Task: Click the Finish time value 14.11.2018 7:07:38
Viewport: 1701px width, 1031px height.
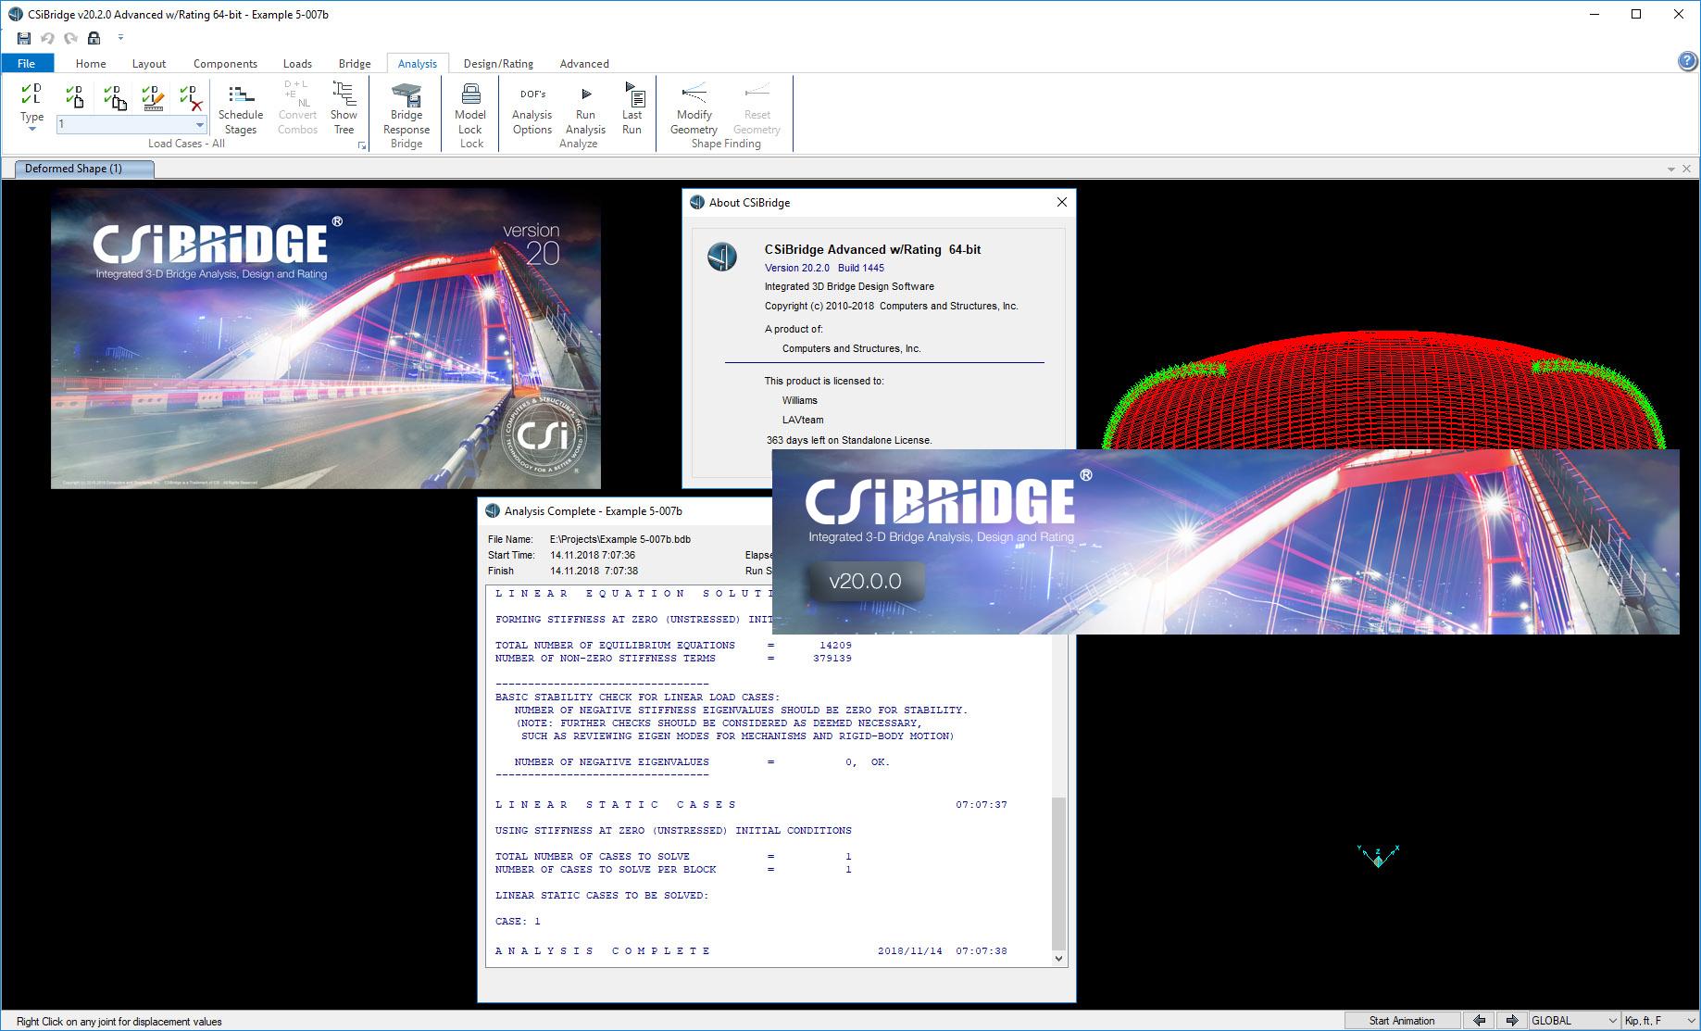Action: coord(594,571)
